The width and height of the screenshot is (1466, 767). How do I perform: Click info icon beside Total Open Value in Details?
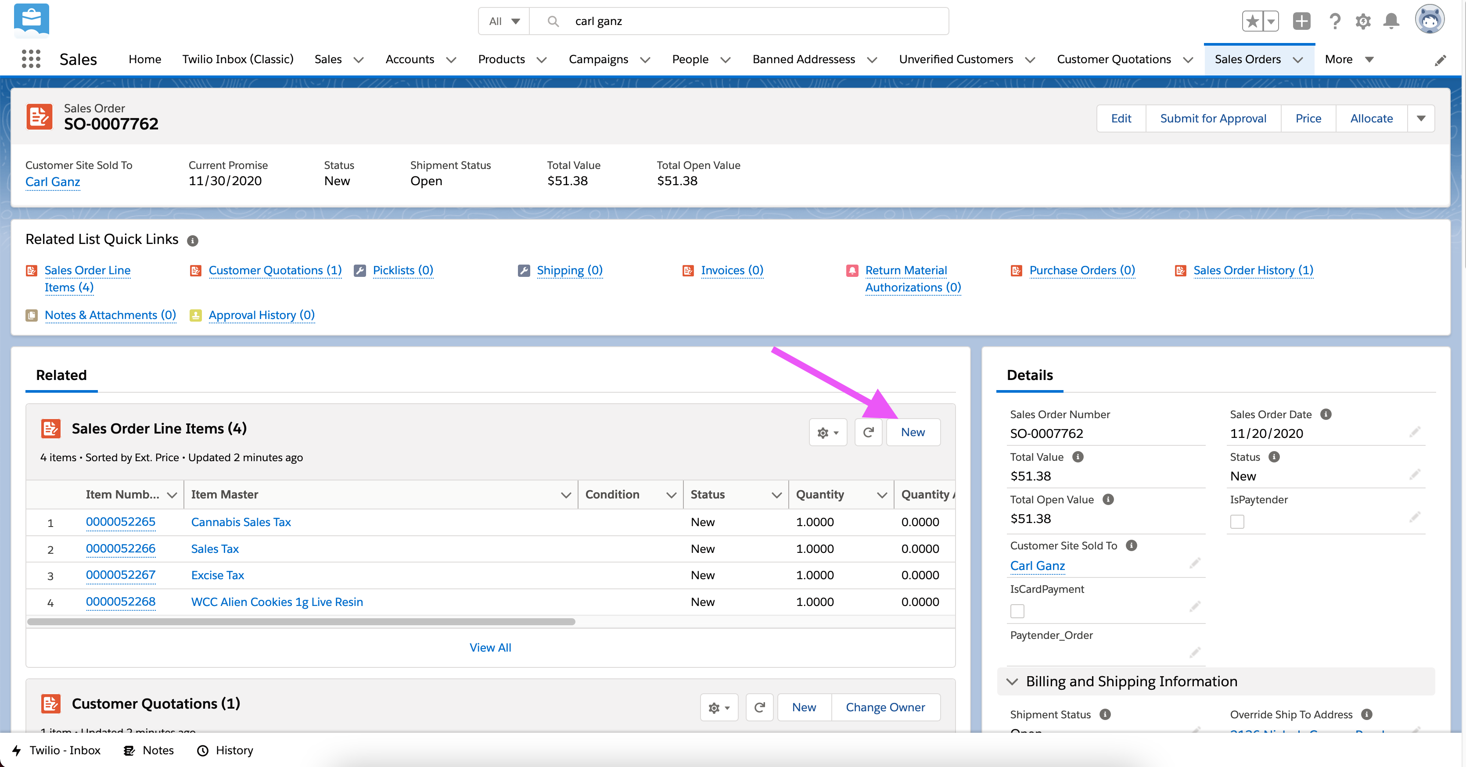coord(1108,499)
